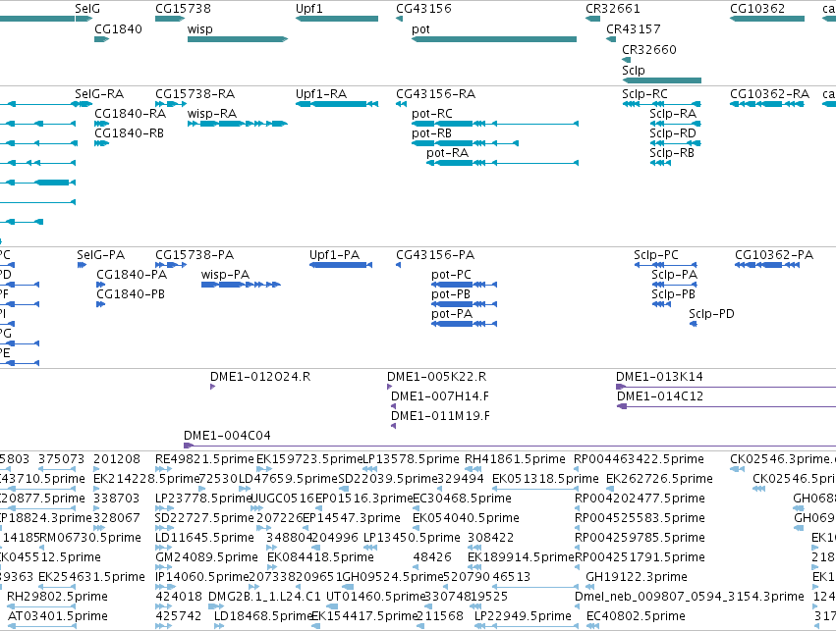This screenshot has width=836, height=631.
Task: Open EST RP004463422.5prime label
Action: click(639, 459)
